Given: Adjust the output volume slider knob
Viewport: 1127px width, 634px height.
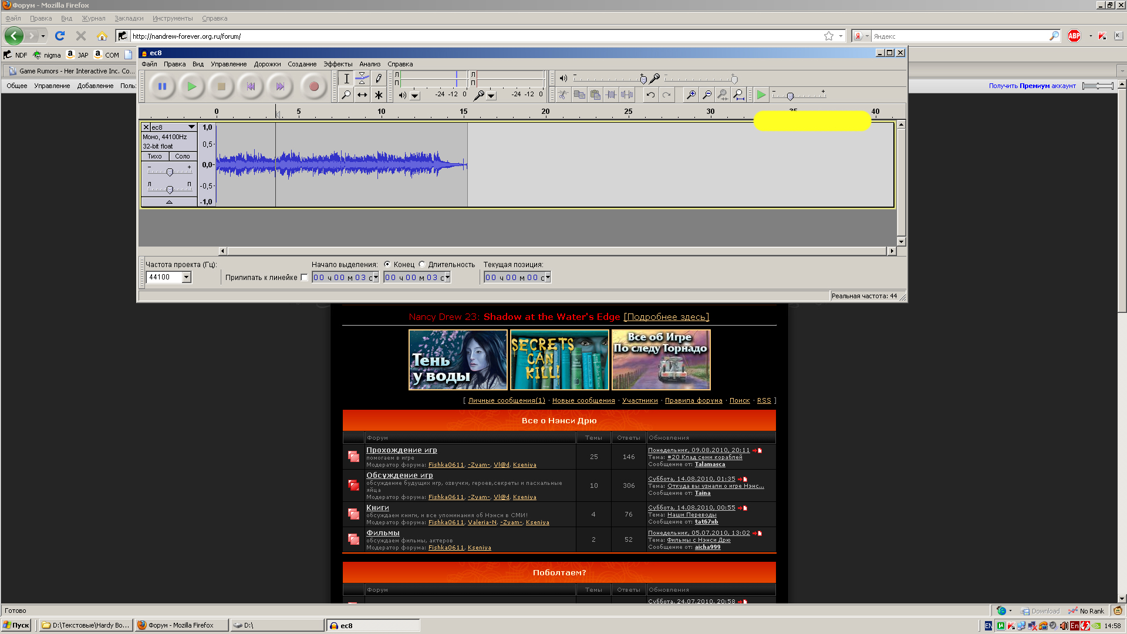Looking at the screenshot, I should (643, 79).
